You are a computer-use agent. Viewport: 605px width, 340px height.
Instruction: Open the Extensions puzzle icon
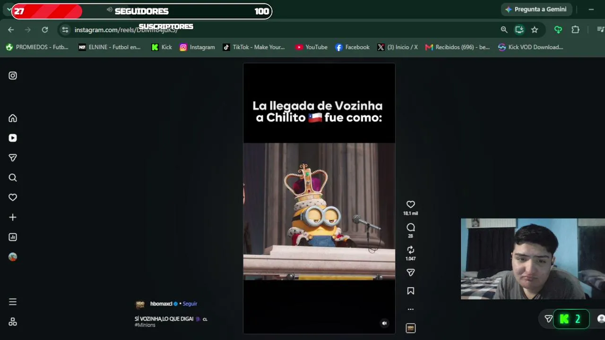[575, 30]
